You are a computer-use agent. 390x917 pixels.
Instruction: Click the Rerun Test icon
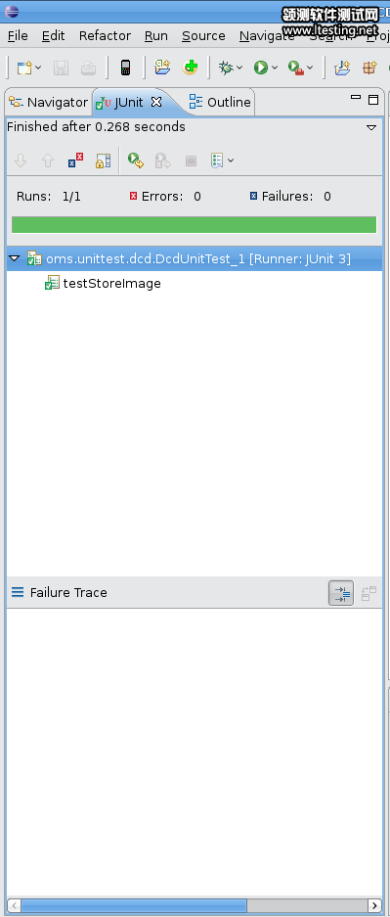click(136, 160)
